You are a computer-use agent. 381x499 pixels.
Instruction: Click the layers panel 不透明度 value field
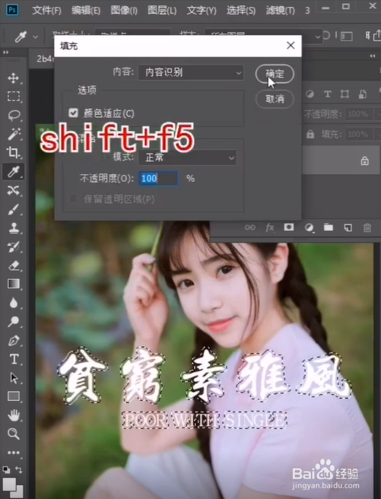[358, 113]
